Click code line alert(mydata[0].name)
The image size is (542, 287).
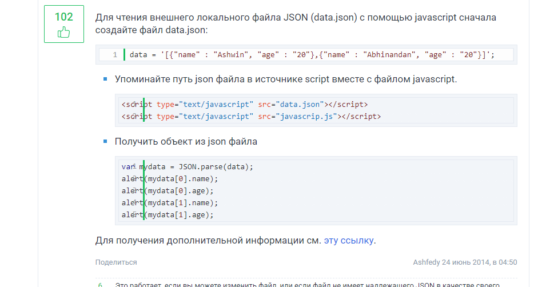click(170, 179)
